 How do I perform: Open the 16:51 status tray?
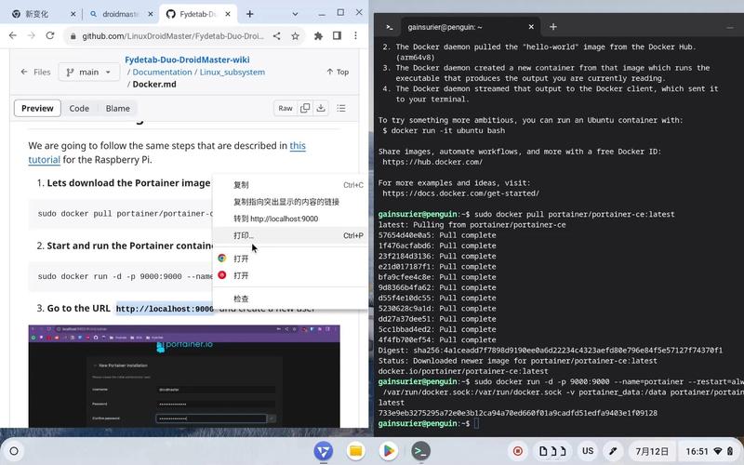pos(709,451)
